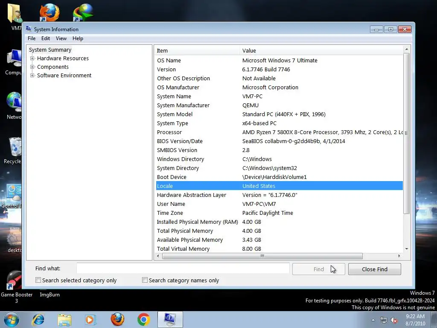The width and height of the screenshot is (437, 328).
Task: Select the System Model row
Action: 279,114
